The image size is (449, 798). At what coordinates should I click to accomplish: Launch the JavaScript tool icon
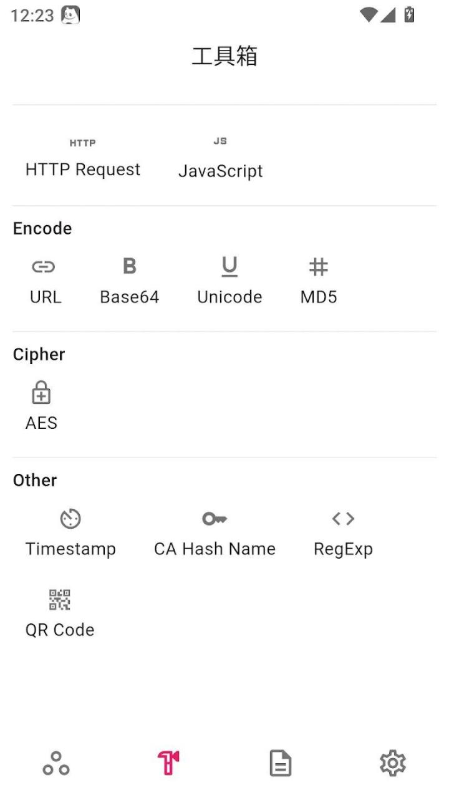[x=220, y=142]
